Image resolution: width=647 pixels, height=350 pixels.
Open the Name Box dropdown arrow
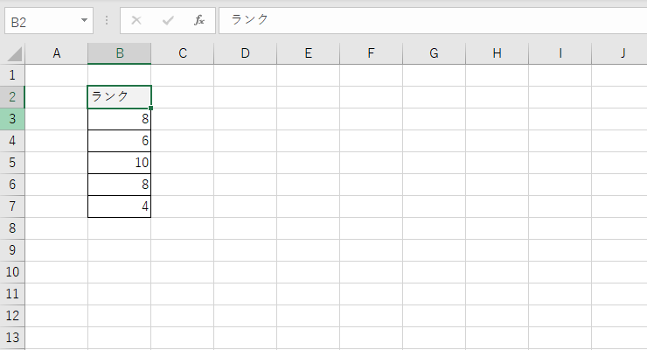(84, 20)
